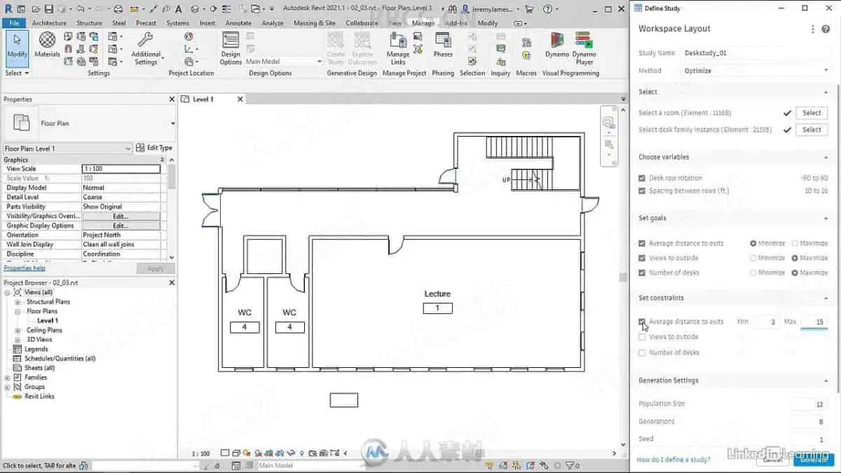Select Minimize for Views to outside
Screen dimensions: 841x473
[x=753, y=258]
